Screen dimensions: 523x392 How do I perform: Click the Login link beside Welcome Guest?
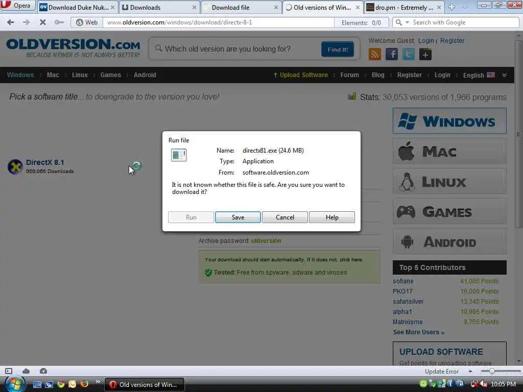(x=426, y=40)
